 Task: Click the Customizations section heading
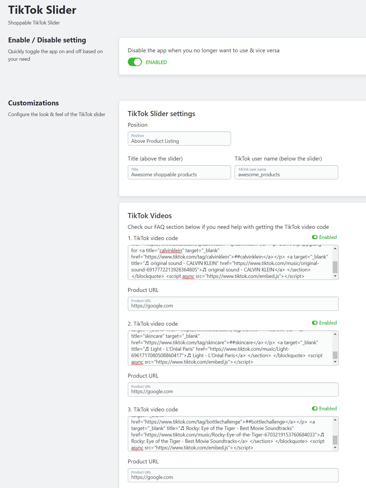pos(33,103)
